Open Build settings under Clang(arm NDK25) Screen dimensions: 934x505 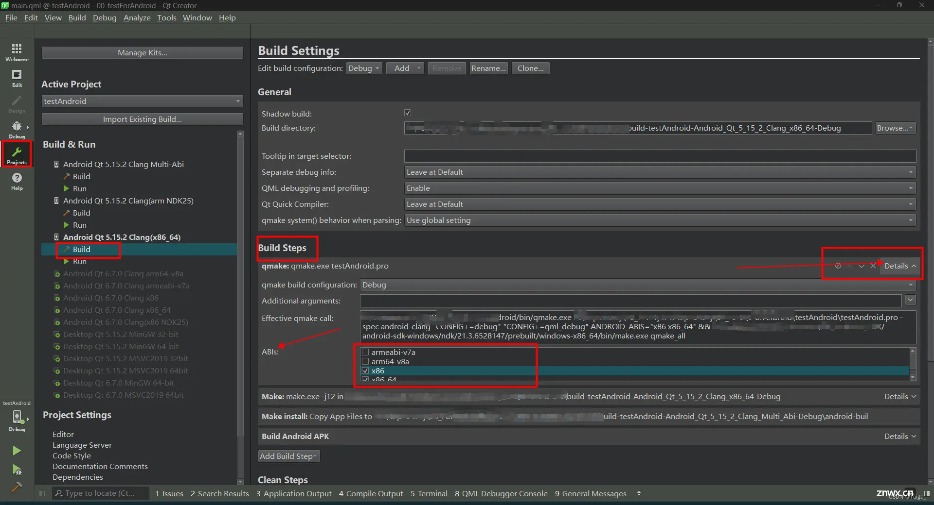82,213
